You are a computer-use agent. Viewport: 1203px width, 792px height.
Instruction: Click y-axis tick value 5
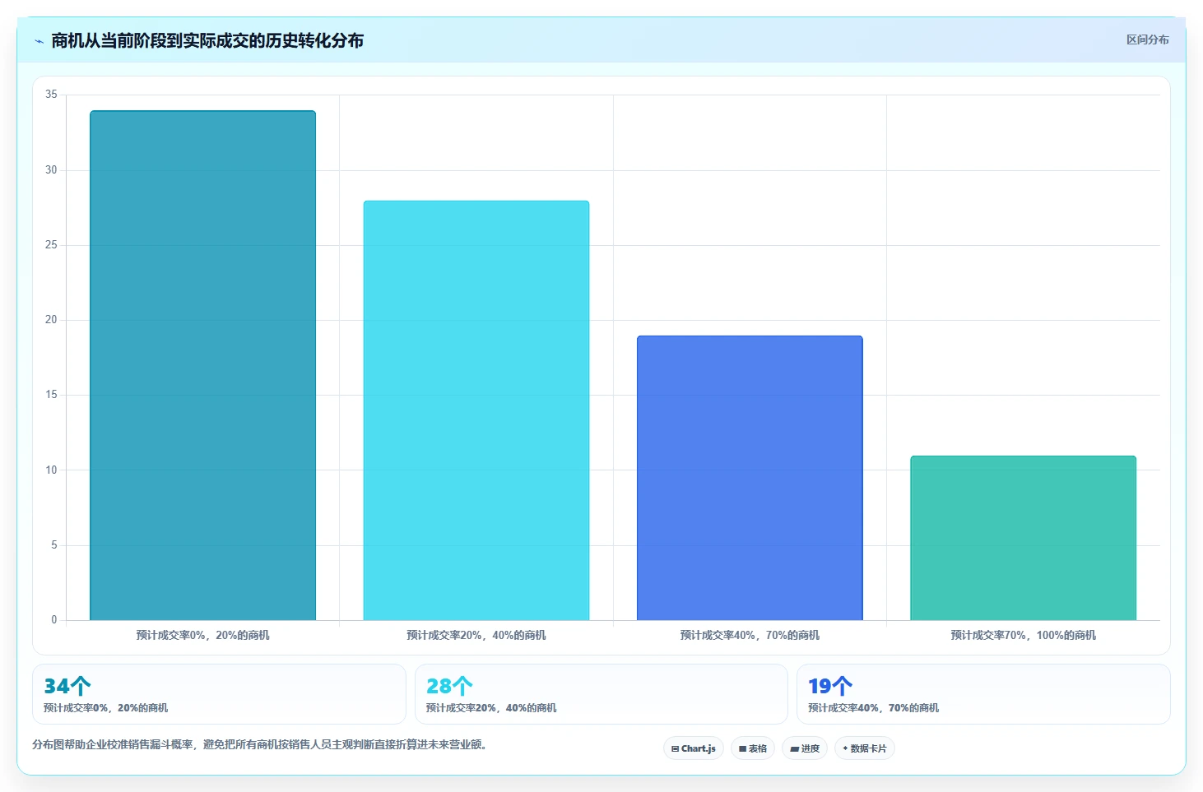coord(54,545)
